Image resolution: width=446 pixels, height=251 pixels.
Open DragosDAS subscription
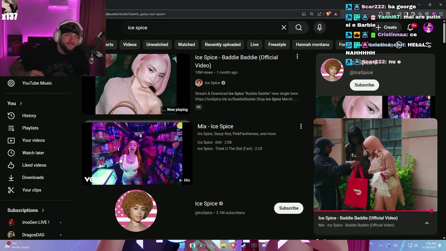coord(33,235)
